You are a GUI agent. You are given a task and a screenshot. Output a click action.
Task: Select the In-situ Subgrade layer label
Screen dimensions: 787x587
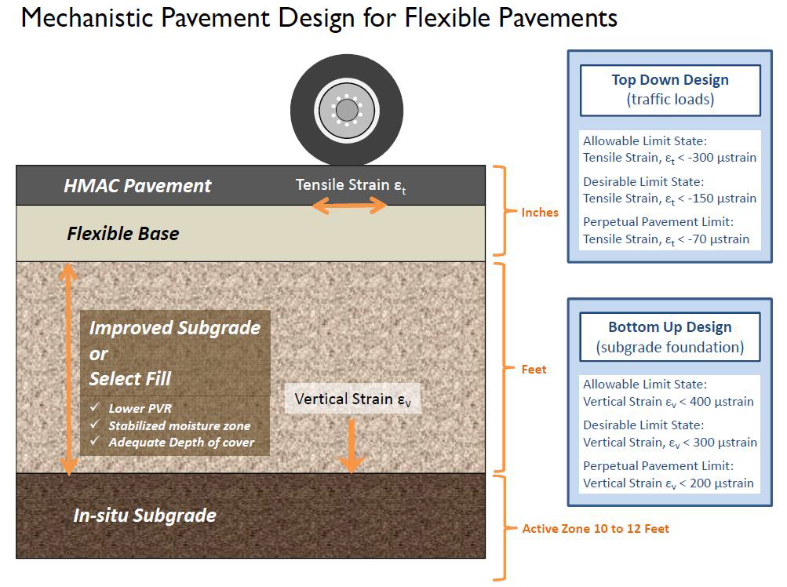(144, 516)
